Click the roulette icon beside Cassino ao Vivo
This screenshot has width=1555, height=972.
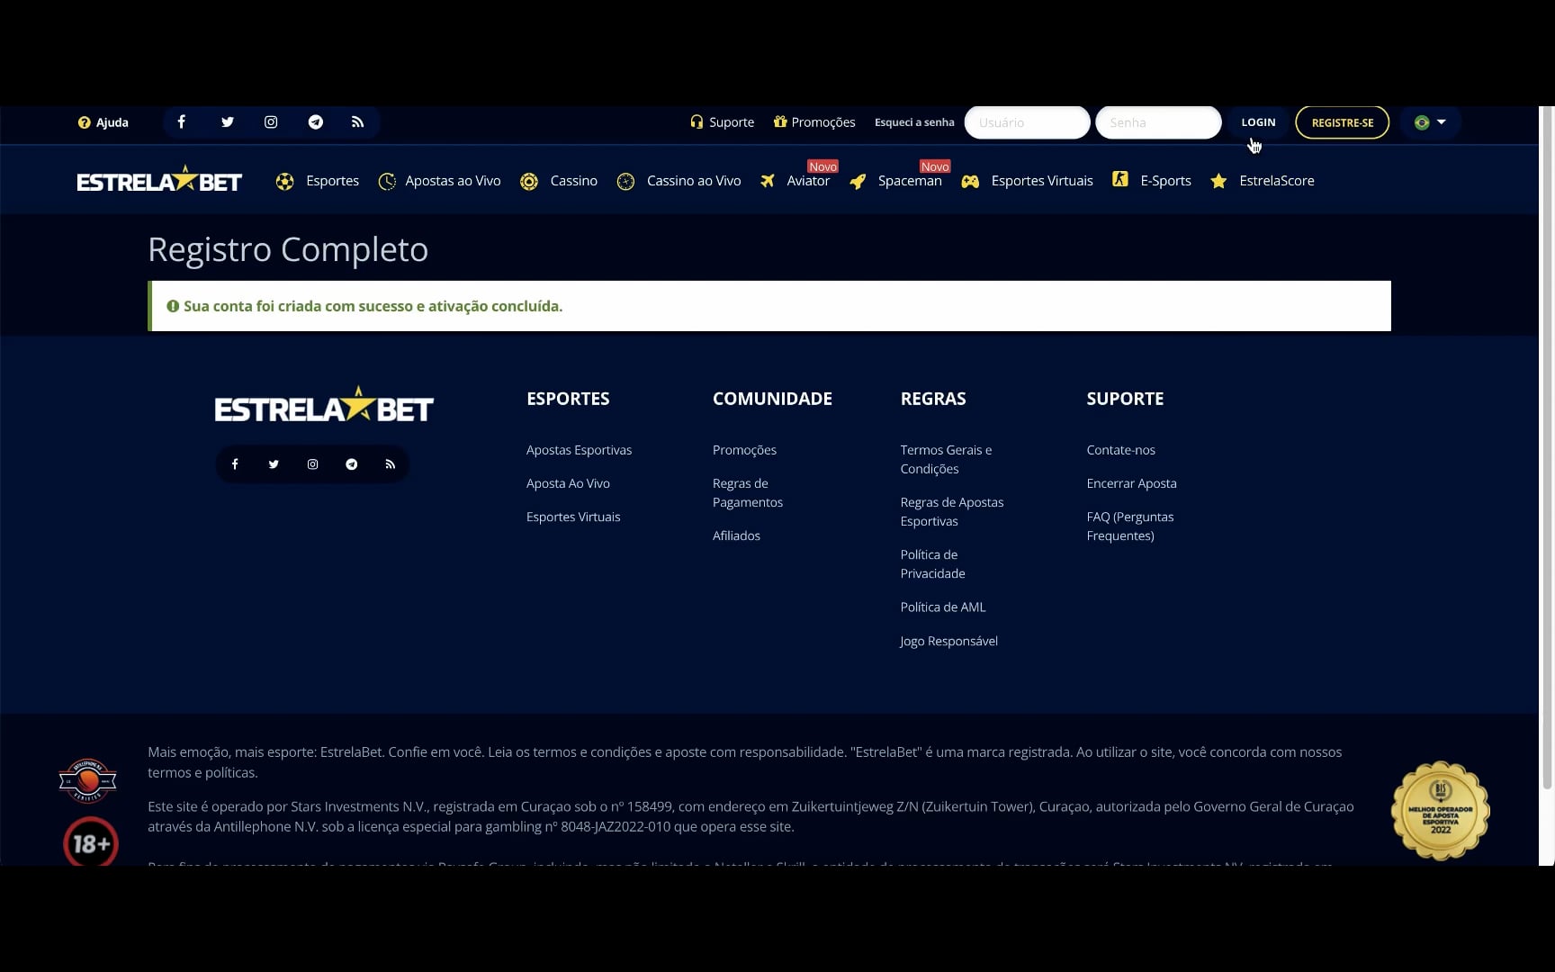[x=625, y=182]
